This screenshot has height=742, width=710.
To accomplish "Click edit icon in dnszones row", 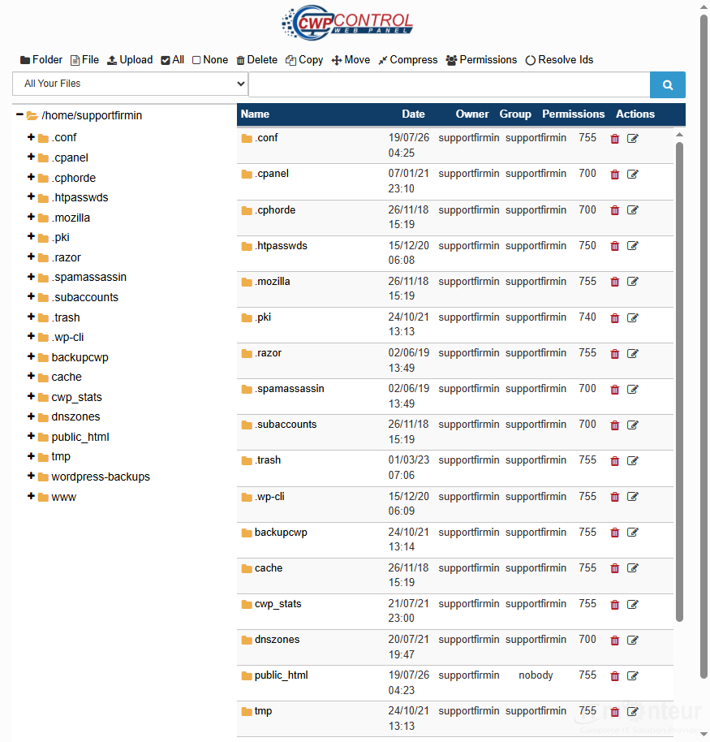I will point(632,641).
